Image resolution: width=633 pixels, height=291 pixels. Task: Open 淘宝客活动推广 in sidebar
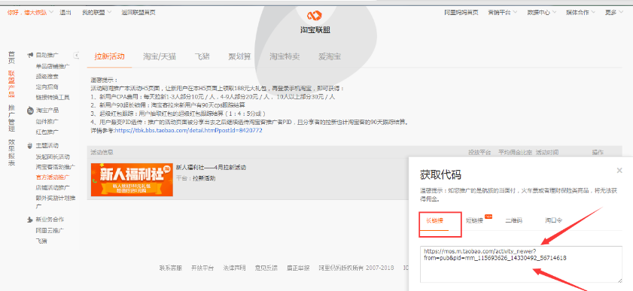(55, 166)
